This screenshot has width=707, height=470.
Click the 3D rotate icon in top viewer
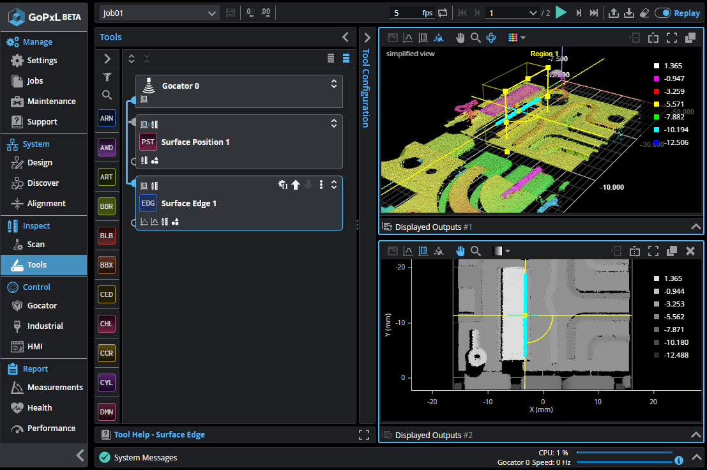[491, 38]
